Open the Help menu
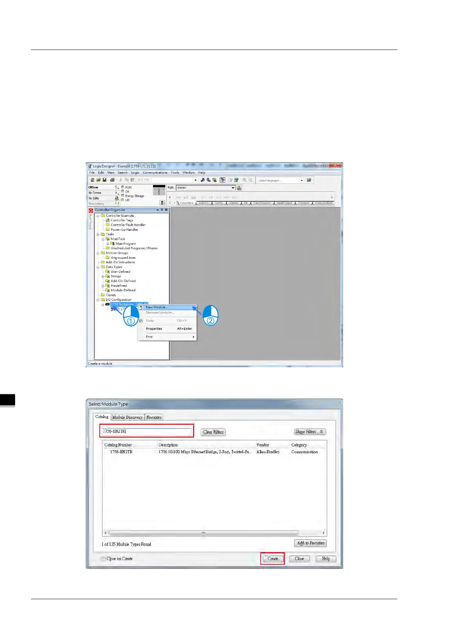 202,172
